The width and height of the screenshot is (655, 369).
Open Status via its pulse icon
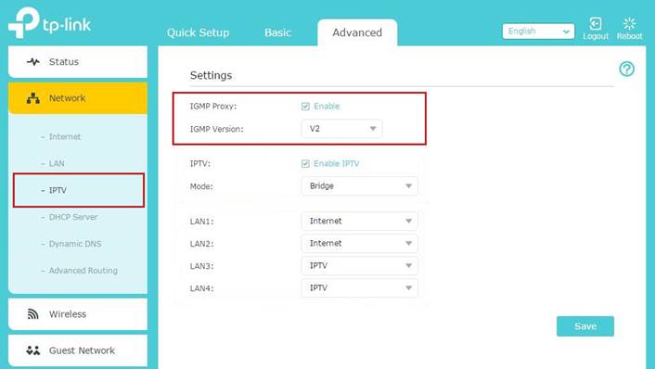click(x=33, y=62)
